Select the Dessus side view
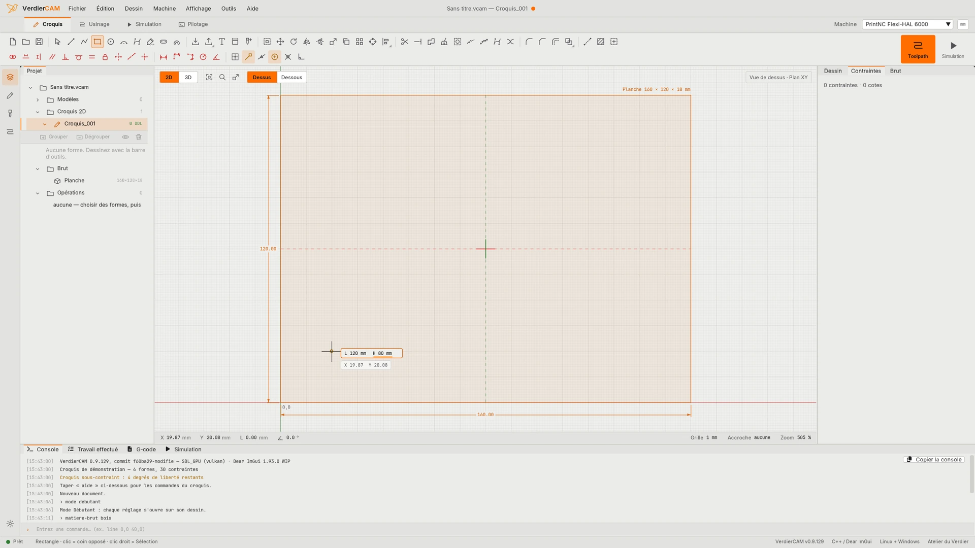Viewport: 975px width, 548px height. click(x=262, y=77)
